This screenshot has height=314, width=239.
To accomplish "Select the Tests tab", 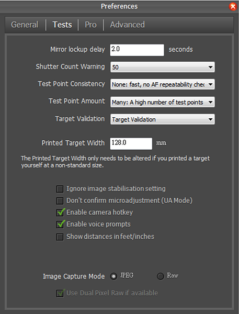I will [x=62, y=25].
